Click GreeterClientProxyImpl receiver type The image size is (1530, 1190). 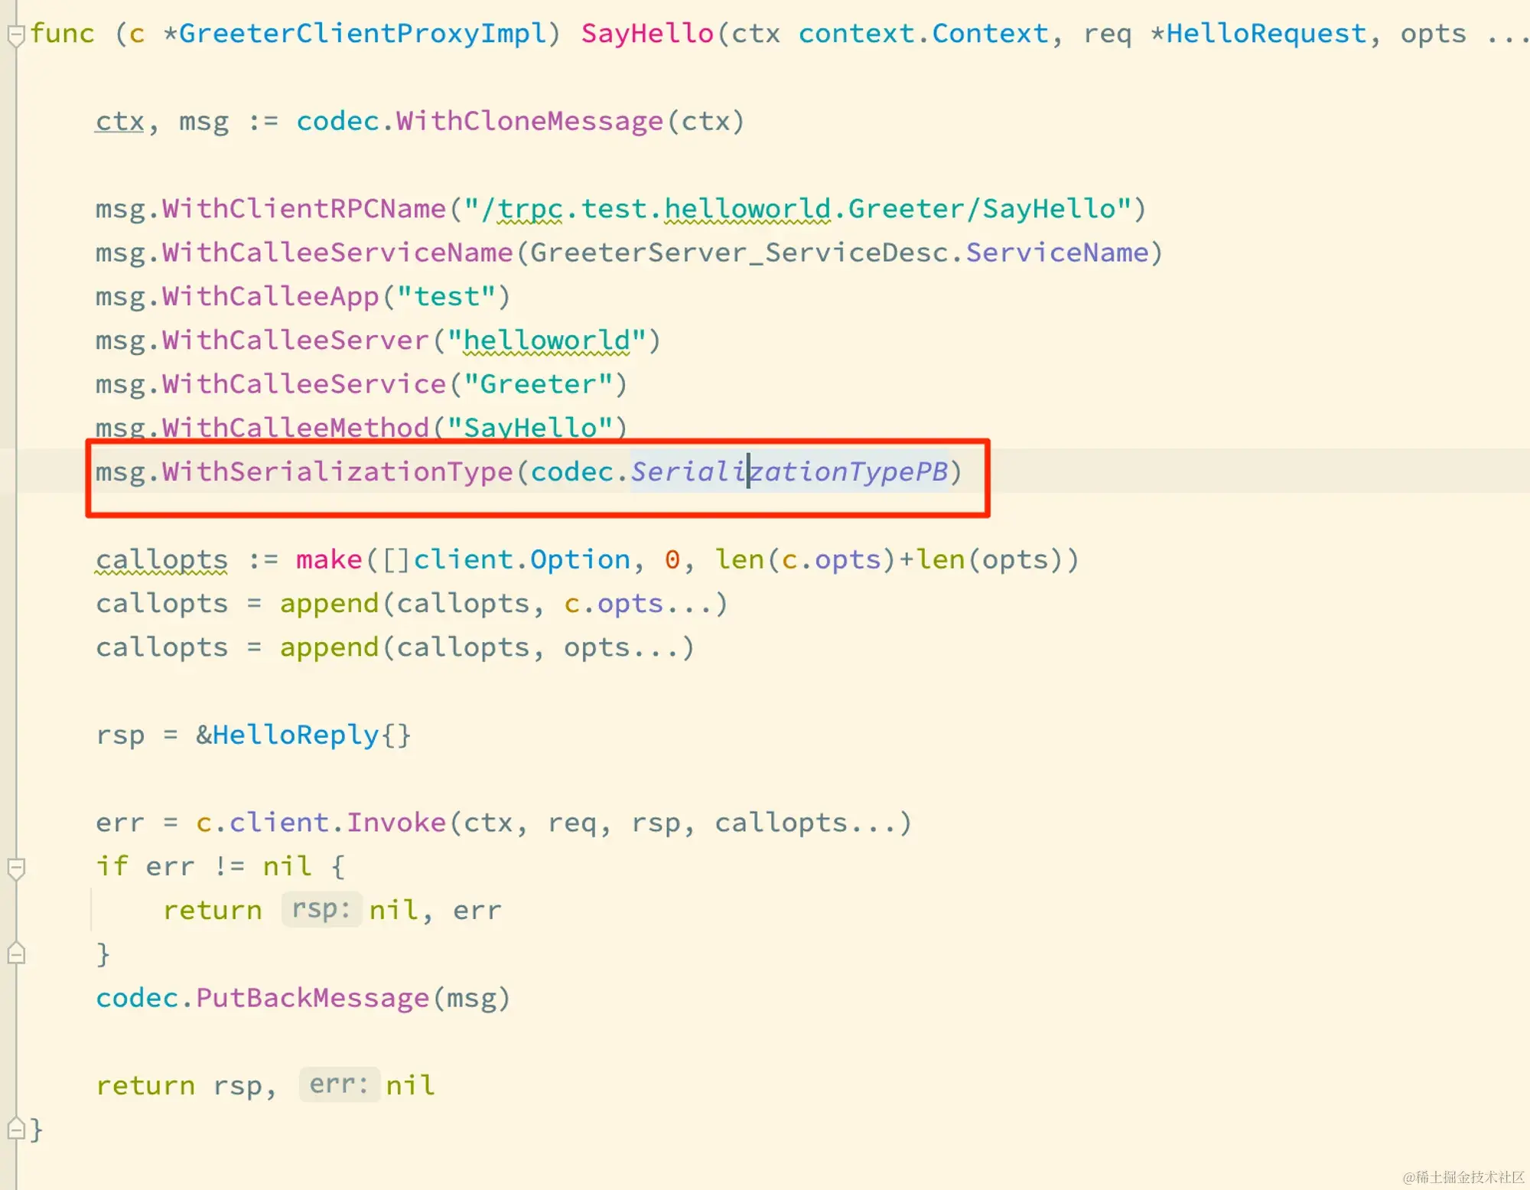[x=363, y=34]
